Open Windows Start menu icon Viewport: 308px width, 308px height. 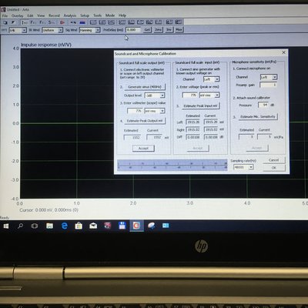tap(6, 226)
